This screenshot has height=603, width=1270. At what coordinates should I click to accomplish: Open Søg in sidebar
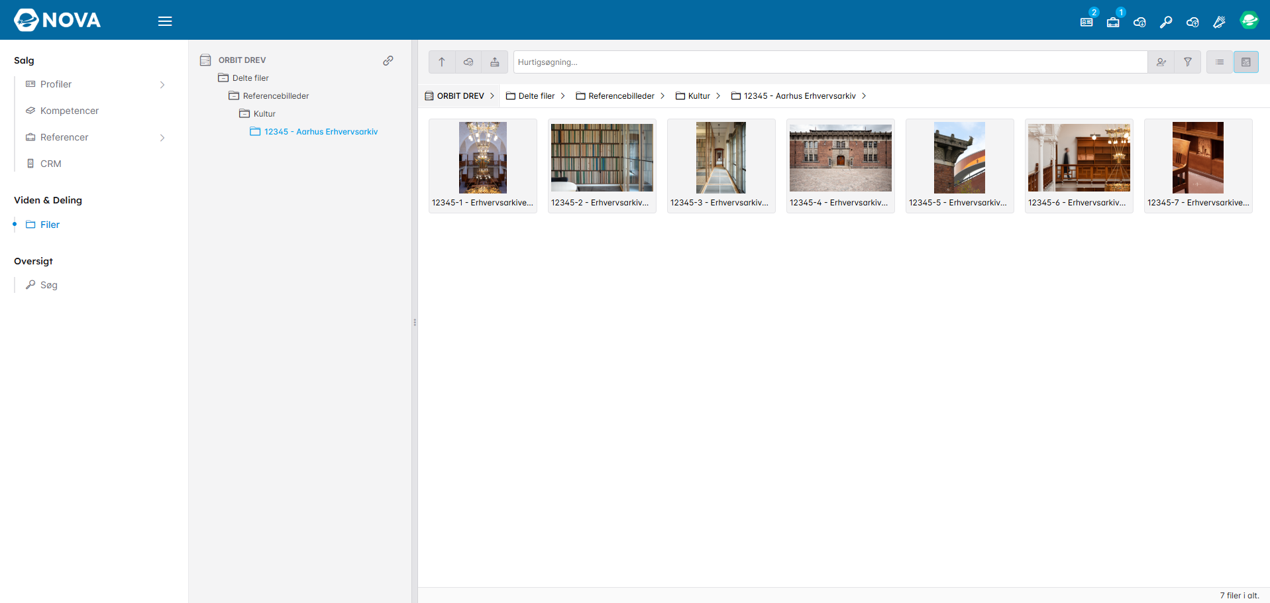point(42,285)
